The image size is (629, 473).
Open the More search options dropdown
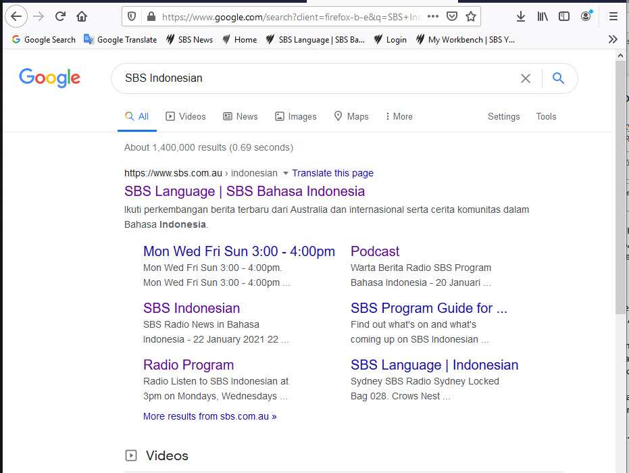pos(398,116)
